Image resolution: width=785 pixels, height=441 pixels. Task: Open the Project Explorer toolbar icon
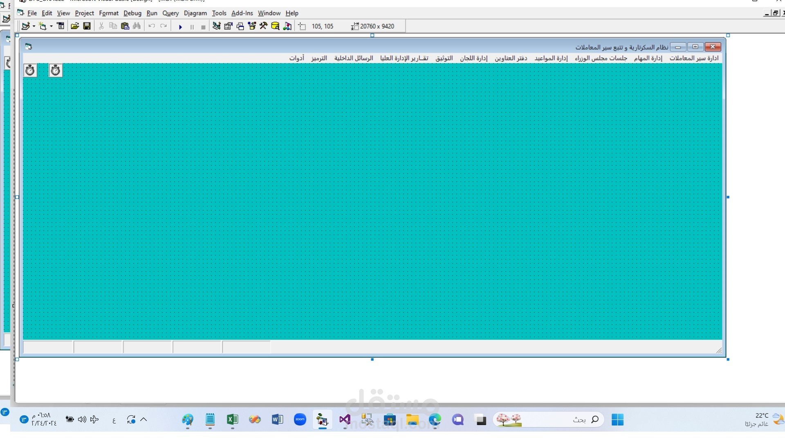coord(217,26)
